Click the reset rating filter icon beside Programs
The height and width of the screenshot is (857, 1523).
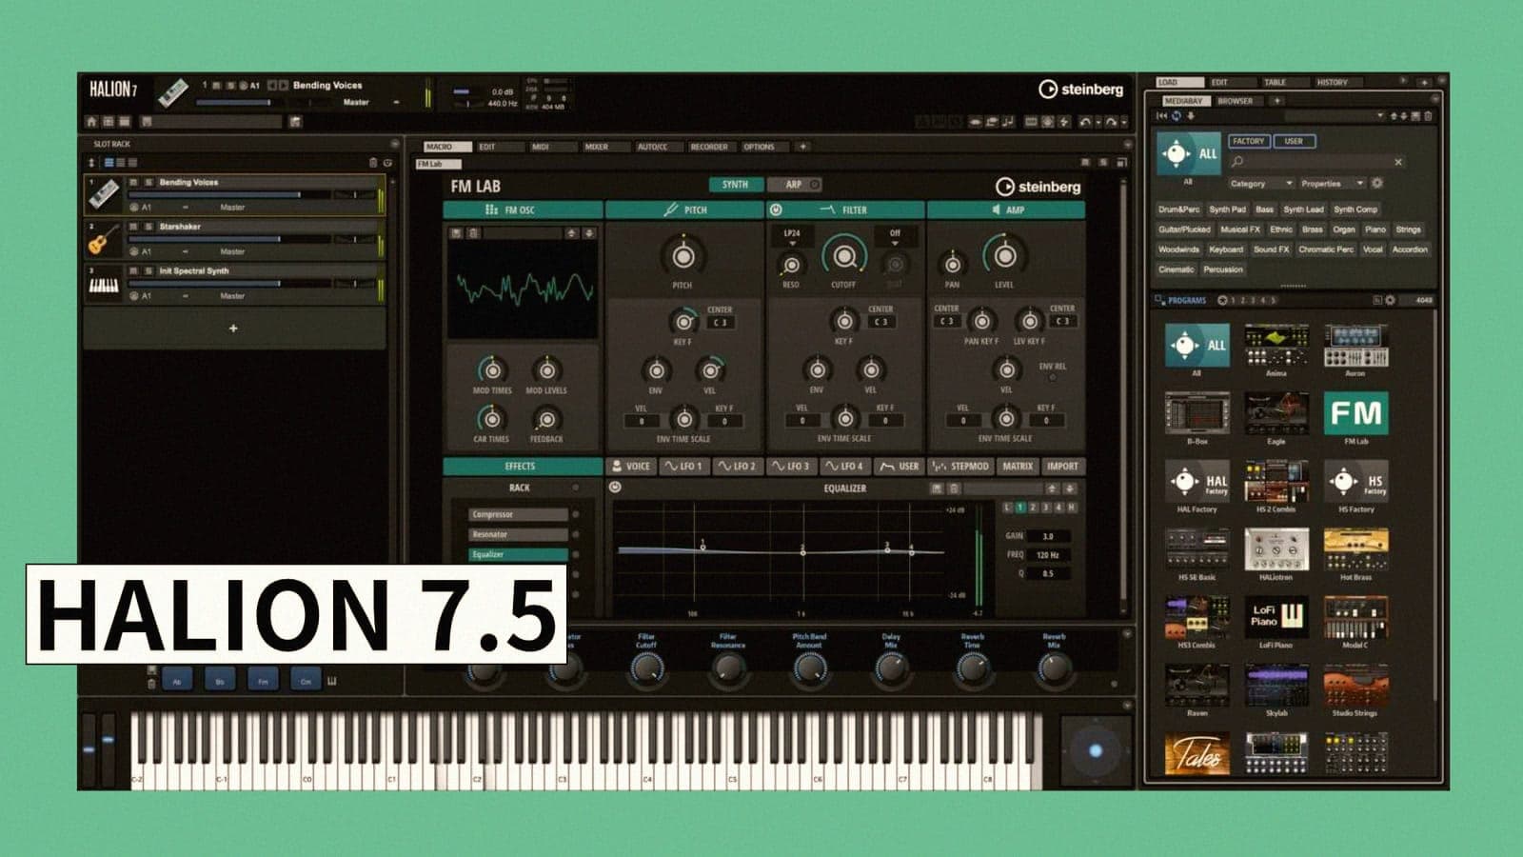pos(1222,300)
